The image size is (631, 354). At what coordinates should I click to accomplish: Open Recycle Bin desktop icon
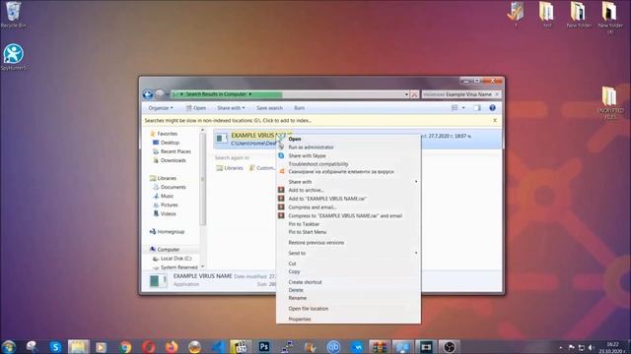tap(13, 15)
